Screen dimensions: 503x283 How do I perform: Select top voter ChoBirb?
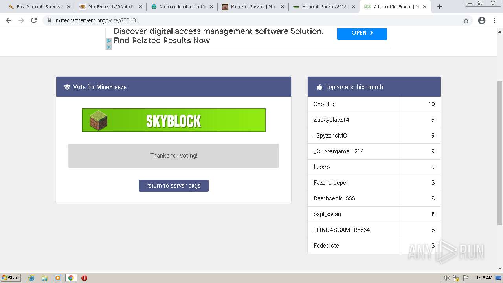(x=324, y=104)
